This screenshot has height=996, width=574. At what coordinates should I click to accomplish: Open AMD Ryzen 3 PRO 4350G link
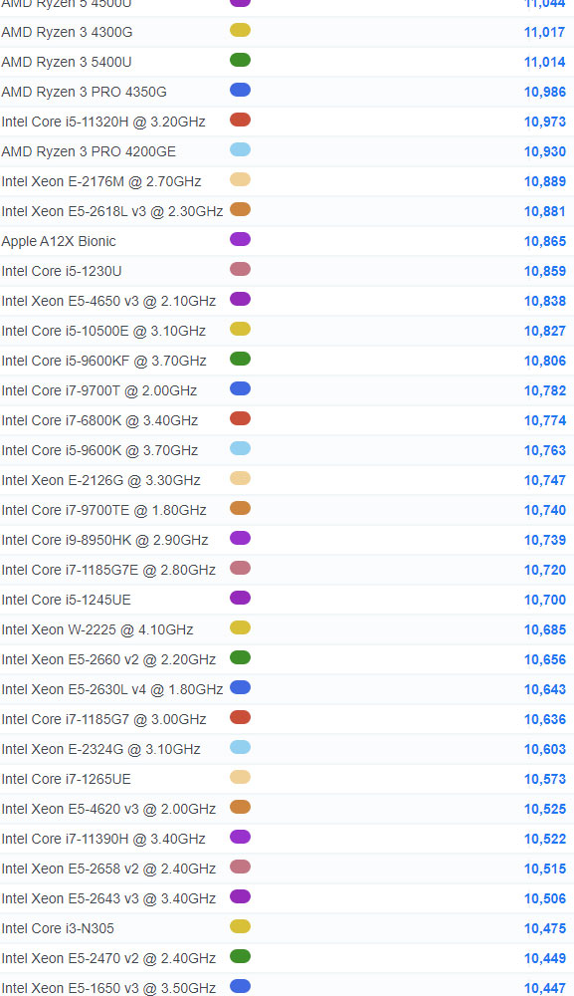tap(84, 92)
